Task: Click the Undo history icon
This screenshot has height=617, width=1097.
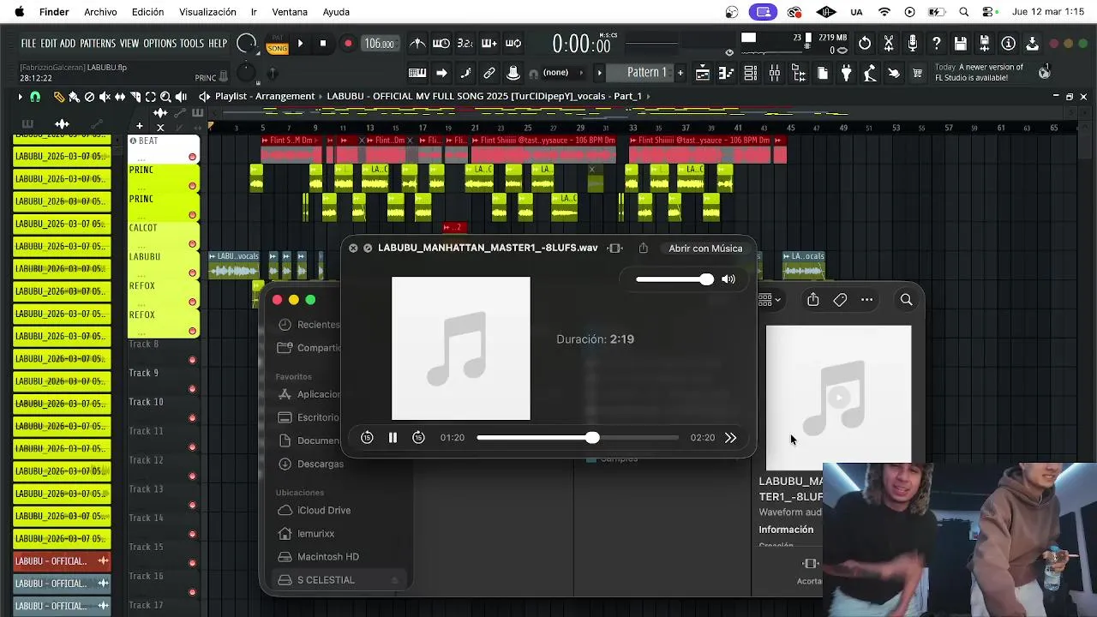Action: pos(865,44)
